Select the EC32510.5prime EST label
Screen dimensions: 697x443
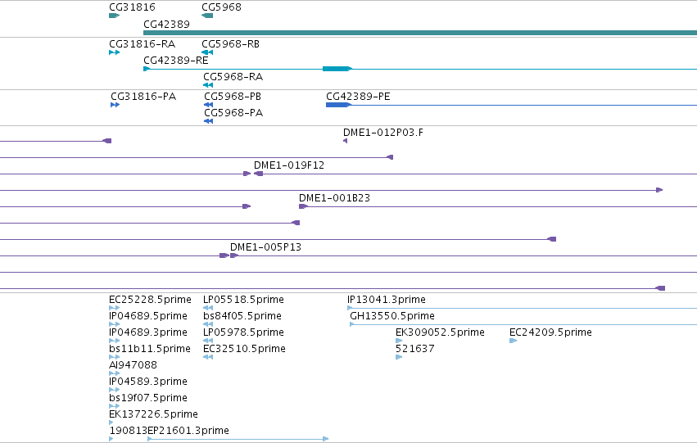tap(244, 349)
